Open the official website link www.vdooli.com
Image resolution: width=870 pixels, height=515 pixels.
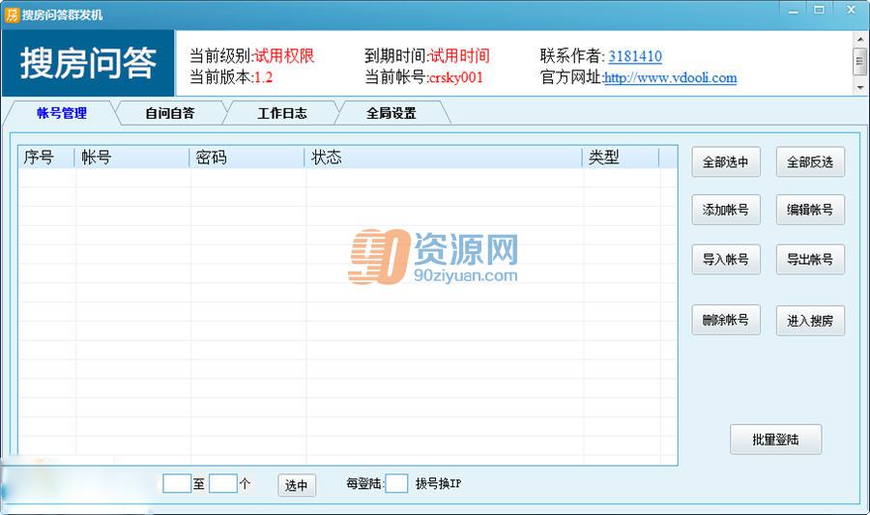[x=670, y=77]
